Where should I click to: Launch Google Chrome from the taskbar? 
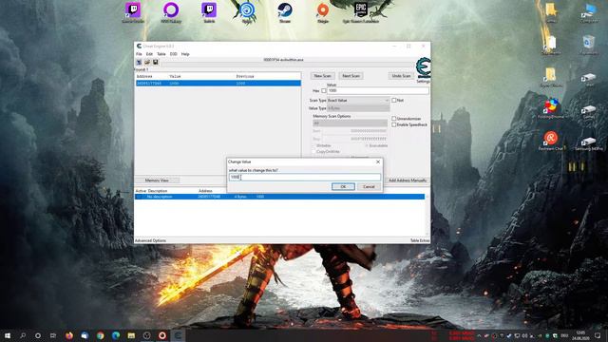(100, 335)
